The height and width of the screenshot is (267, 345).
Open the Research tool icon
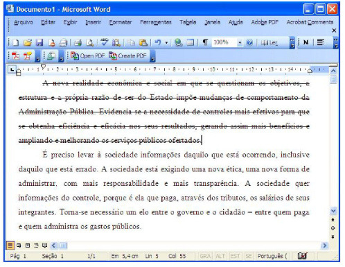click(x=116, y=42)
